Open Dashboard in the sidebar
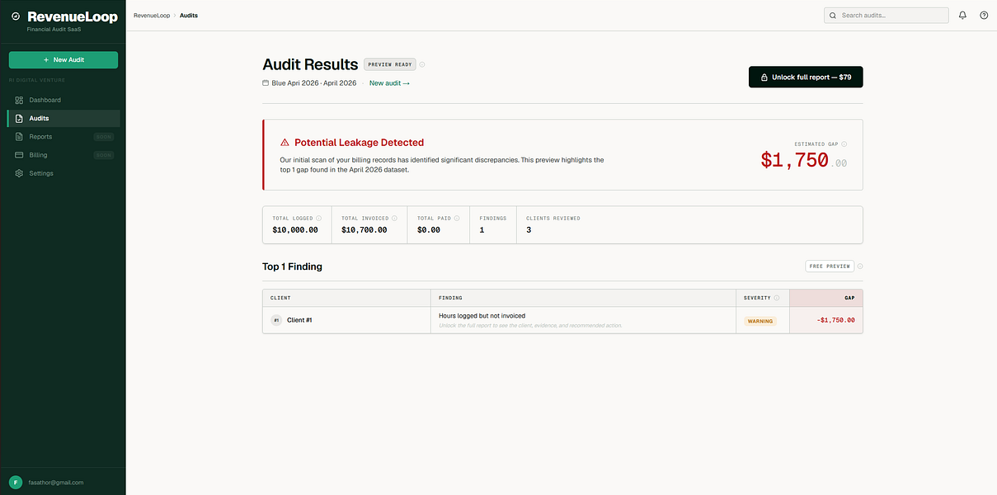 63,100
